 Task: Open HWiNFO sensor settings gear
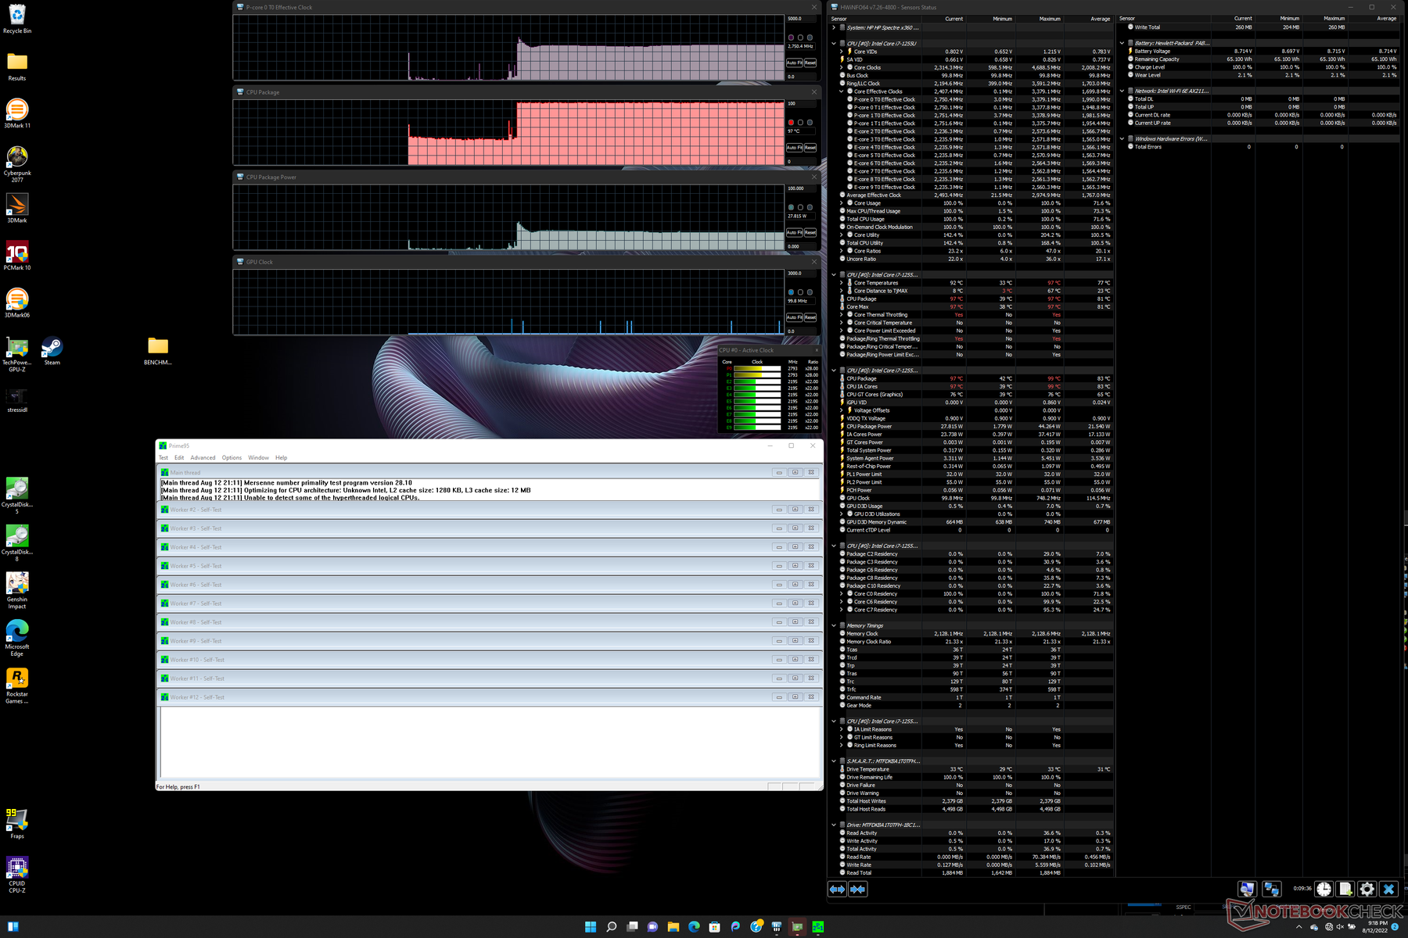click(x=1367, y=889)
